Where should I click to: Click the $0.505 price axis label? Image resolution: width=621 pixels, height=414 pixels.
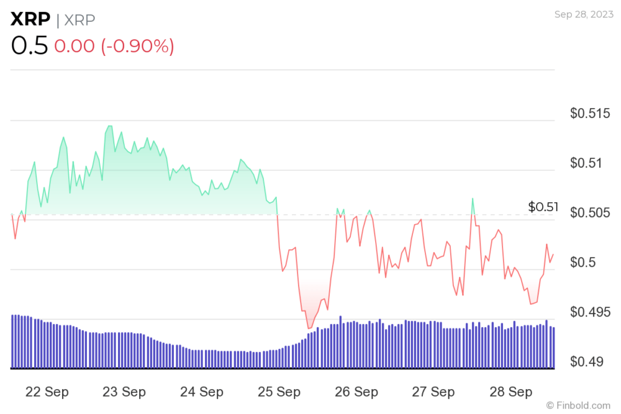pyautogui.click(x=590, y=213)
